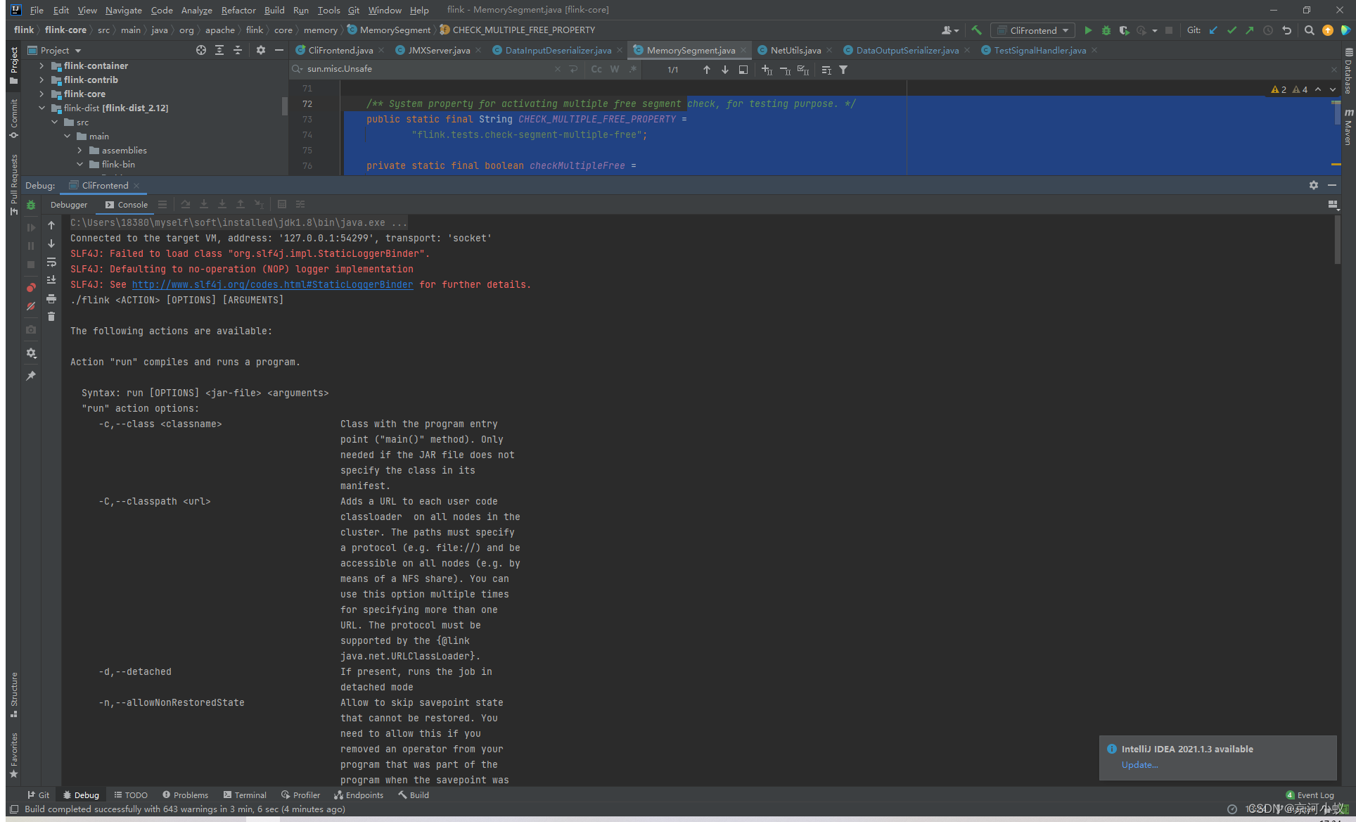
Task: Jump to next search occurrence arrow
Action: (x=725, y=70)
